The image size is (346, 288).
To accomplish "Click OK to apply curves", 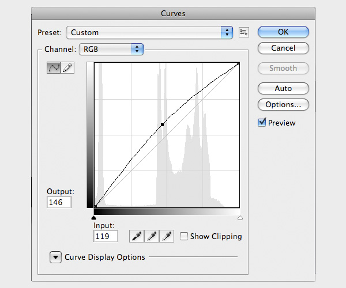I will [x=283, y=32].
